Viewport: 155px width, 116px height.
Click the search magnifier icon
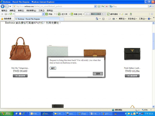tap(150, 7)
